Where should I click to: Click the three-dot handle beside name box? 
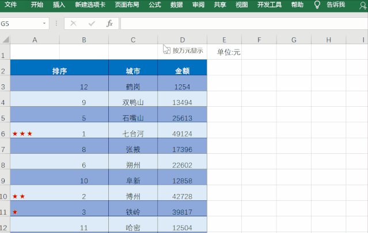coord(56,24)
